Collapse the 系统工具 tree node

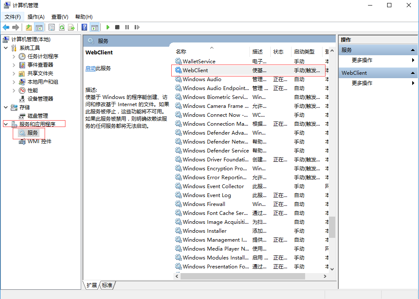click(x=6, y=48)
